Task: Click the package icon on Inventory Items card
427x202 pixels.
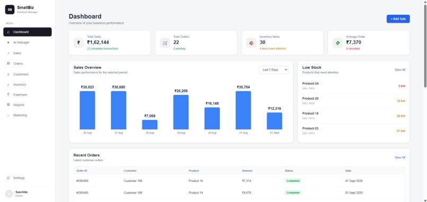Action: (251, 43)
